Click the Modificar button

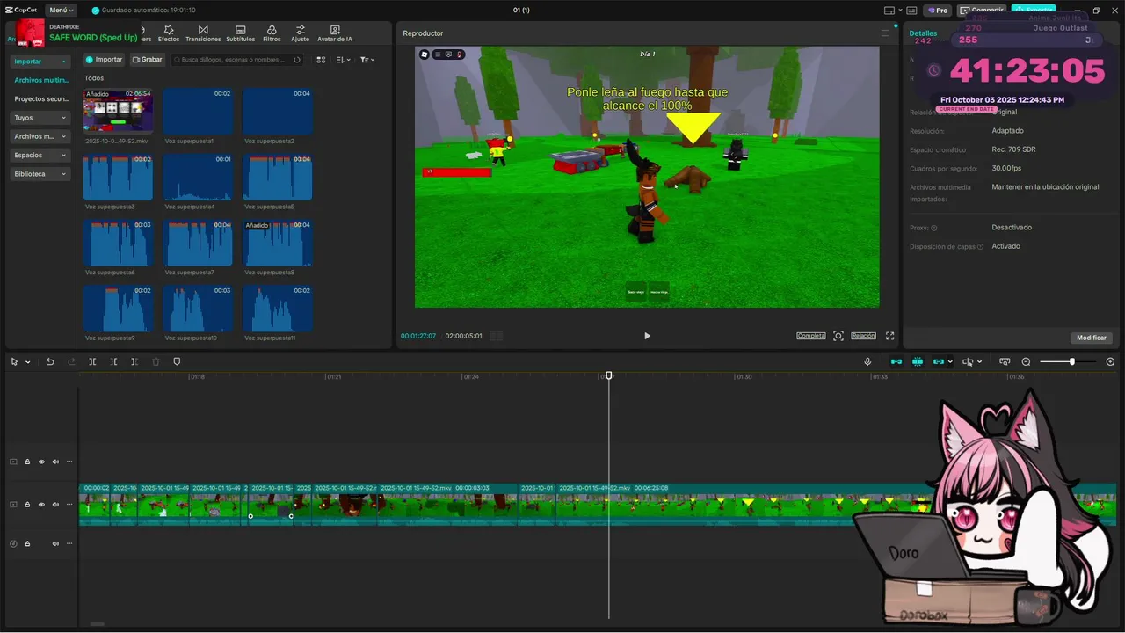[1092, 338]
